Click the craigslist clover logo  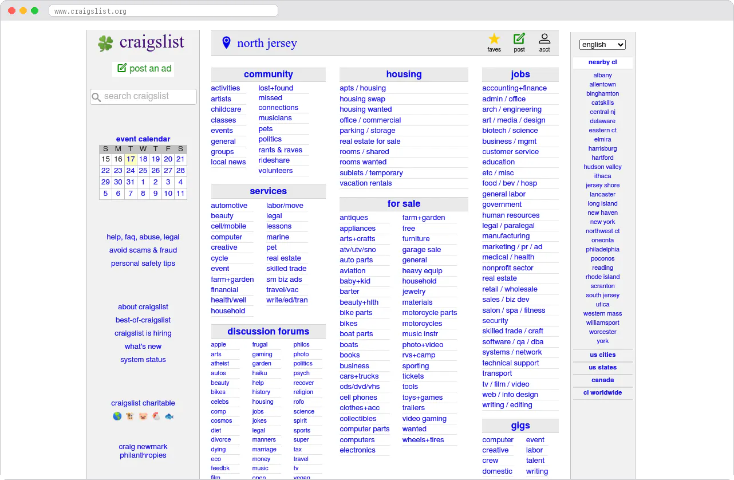(x=106, y=42)
